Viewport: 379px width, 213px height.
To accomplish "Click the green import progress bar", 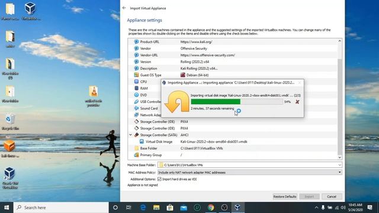I will tap(216, 102).
